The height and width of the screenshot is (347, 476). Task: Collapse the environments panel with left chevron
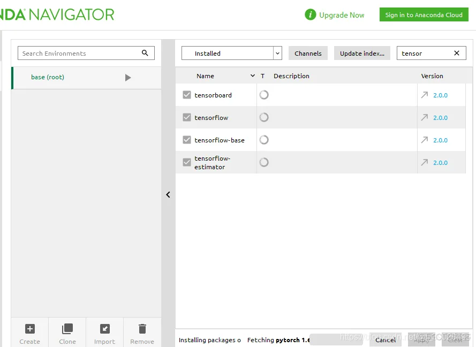point(168,194)
